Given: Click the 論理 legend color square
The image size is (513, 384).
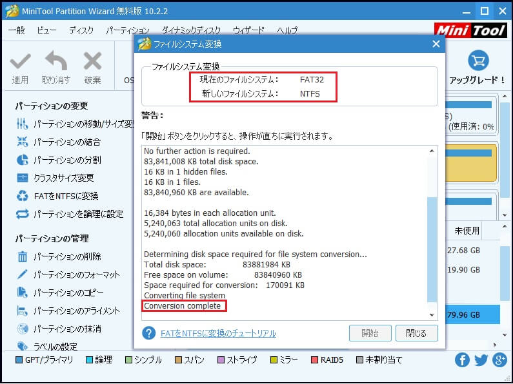Looking at the screenshot, I should (89, 360).
